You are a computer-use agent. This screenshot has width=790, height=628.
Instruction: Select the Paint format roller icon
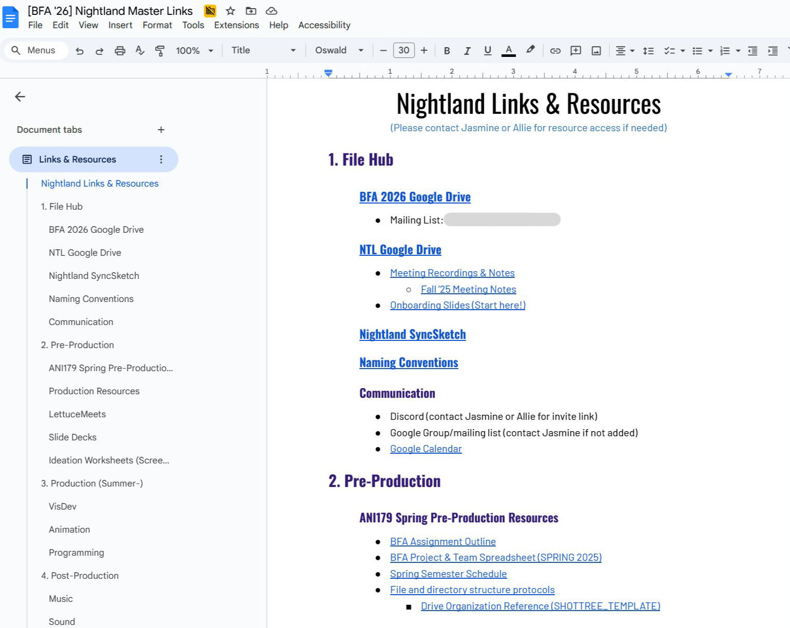pos(160,51)
